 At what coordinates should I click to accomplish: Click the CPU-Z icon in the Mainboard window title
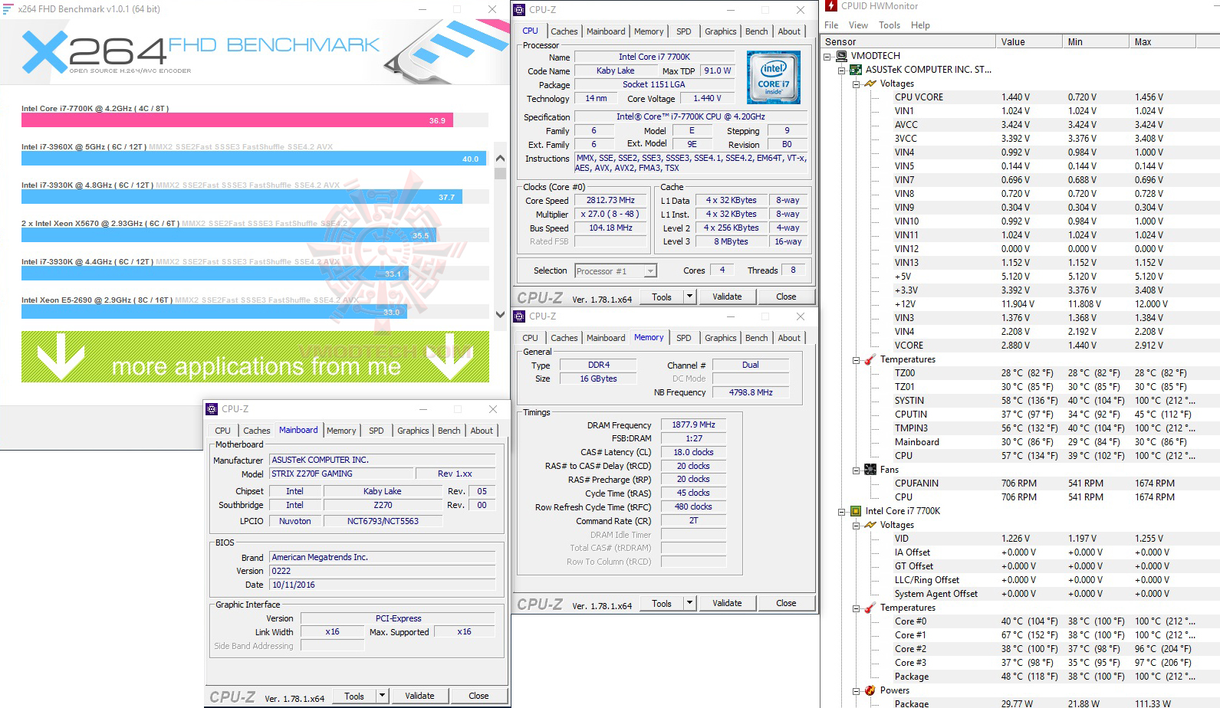point(212,409)
